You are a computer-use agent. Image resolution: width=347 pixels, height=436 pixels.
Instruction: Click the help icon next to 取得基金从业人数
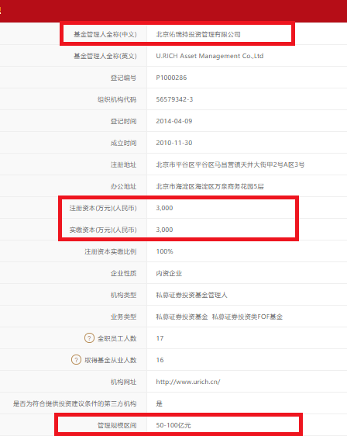tap(76, 360)
